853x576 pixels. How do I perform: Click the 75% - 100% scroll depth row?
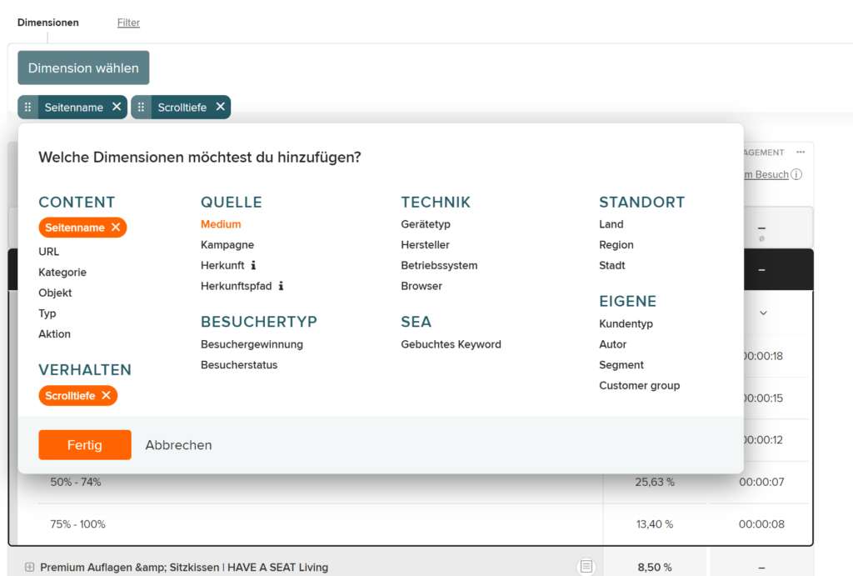pyautogui.click(x=77, y=524)
